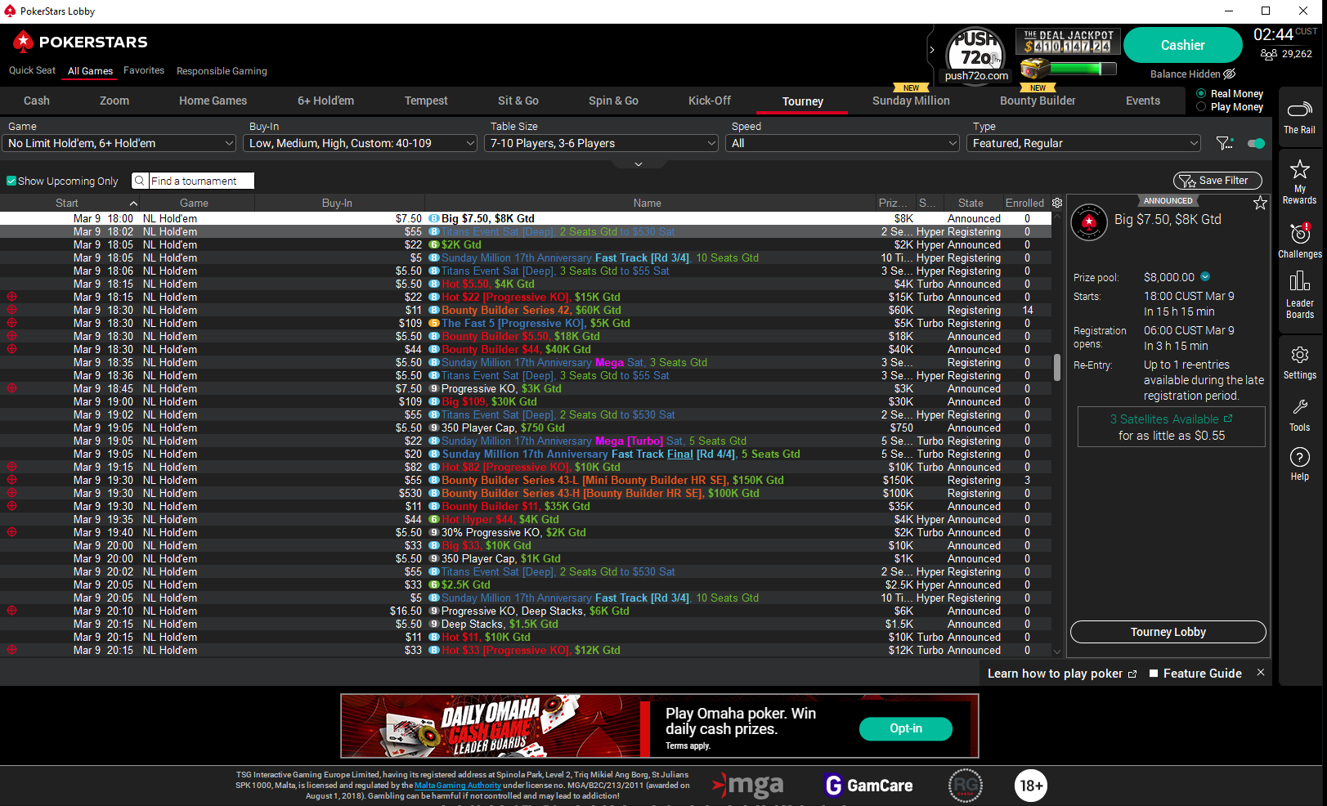Click the 18+ badge
The height and width of the screenshot is (806, 1327).
click(1031, 786)
